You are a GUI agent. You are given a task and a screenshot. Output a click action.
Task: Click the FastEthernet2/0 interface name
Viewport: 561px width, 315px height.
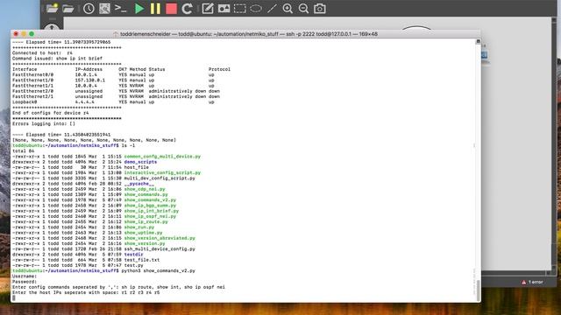pyautogui.click(x=33, y=91)
